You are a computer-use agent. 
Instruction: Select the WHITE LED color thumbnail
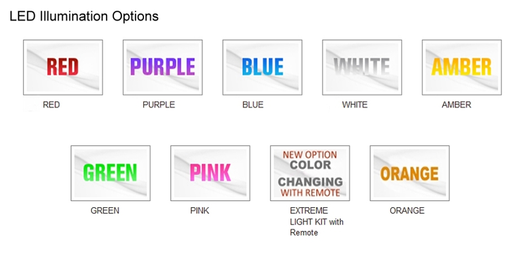tap(362, 68)
